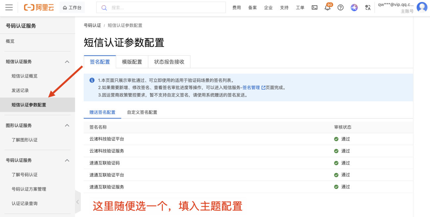Open notifications via the bell icon
This screenshot has width=430, height=217.
(327, 7)
